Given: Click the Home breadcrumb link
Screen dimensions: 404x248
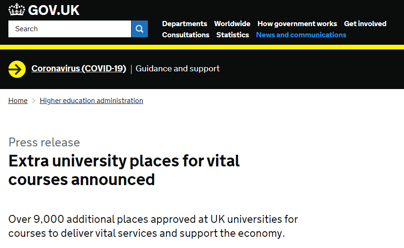Looking at the screenshot, I should (x=18, y=101).
